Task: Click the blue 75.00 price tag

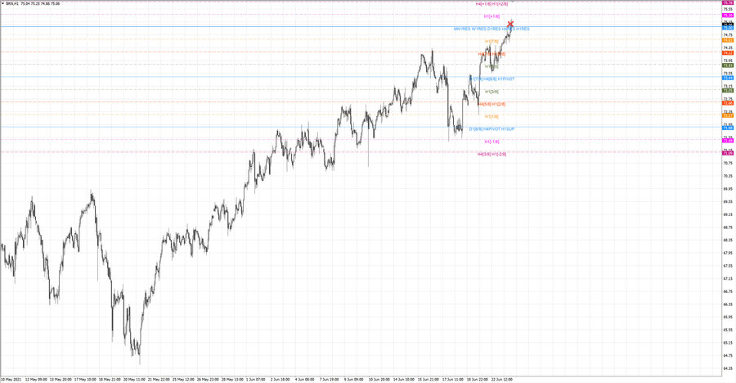Action: (x=728, y=28)
